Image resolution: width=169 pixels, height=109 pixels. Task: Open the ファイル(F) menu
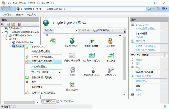click(x=8, y=15)
